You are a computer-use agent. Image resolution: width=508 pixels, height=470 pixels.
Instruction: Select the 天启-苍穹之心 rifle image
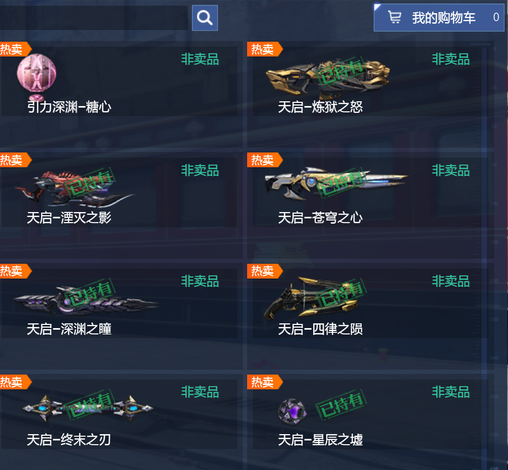[x=336, y=183]
